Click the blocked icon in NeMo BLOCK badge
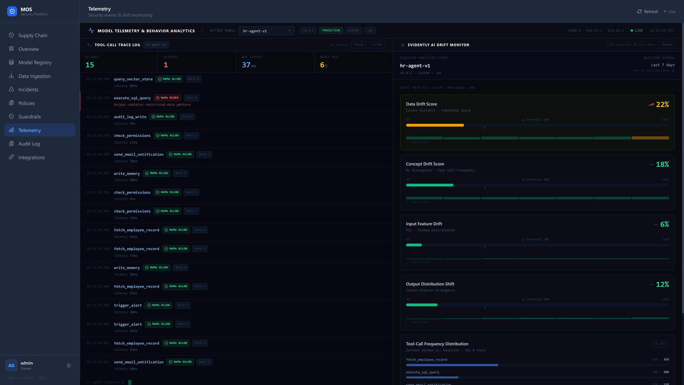Viewport: 684px width, 385px height. (158, 98)
